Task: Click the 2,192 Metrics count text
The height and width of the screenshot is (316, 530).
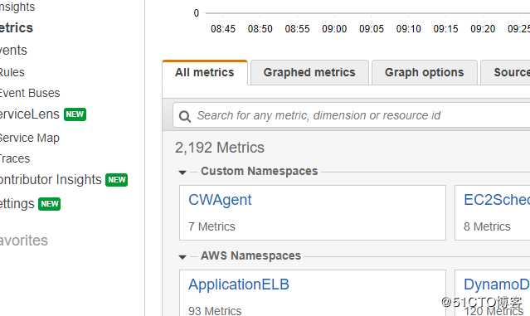Action: (x=220, y=148)
